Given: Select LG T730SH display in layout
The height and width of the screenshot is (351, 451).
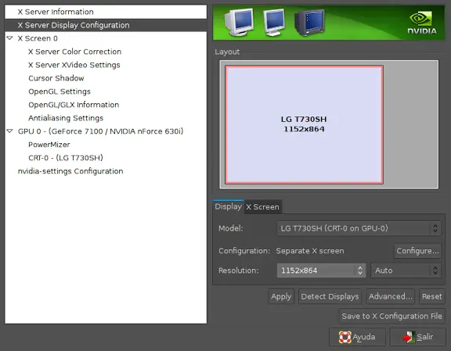Looking at the screenshot, I should coord(304,124).
